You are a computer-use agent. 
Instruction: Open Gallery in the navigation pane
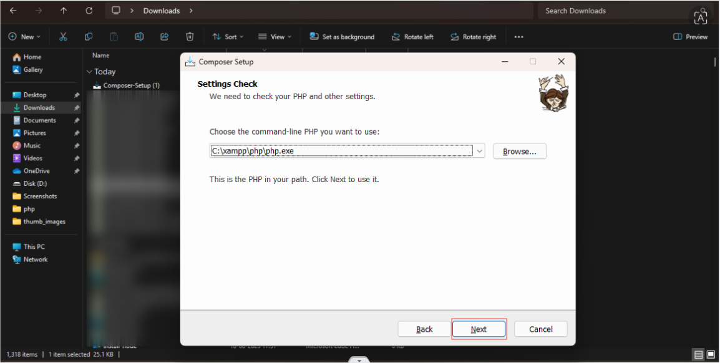click(x=27, y=70)
